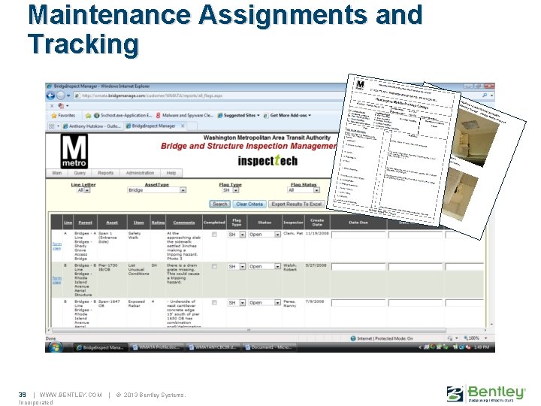
Task: Click the inspecttech logo
Action: 267,161
